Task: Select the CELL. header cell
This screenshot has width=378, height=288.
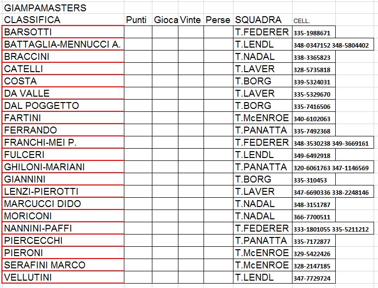Action: coord(302,21)
